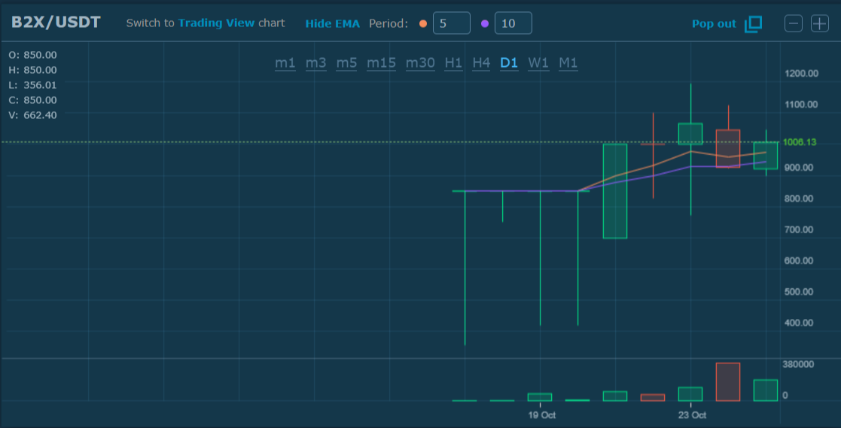Click the EMA period 5 input field
The height and width of the screenshot is (428, 841).
click(x=451, y=23)
